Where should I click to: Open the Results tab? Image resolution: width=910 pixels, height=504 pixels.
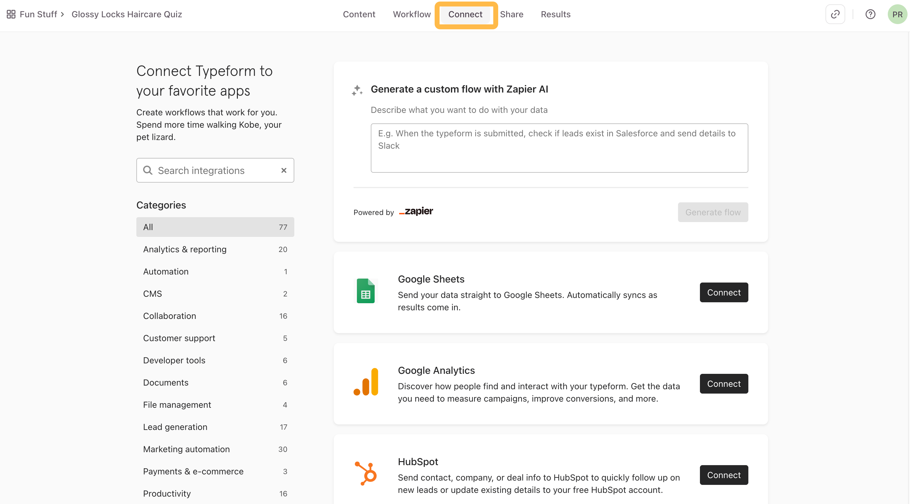pos(555,14)
